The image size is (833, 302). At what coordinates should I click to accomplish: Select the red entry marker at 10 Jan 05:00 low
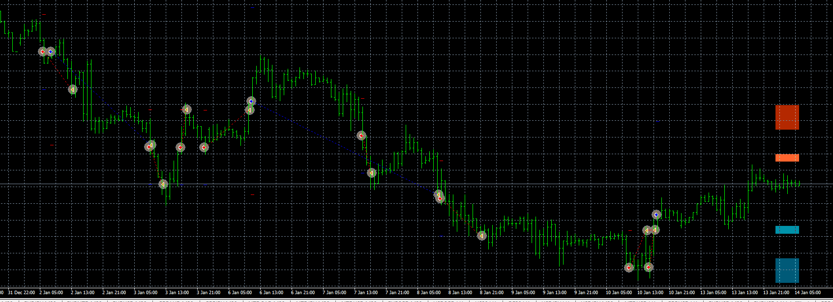click(629, 268)
